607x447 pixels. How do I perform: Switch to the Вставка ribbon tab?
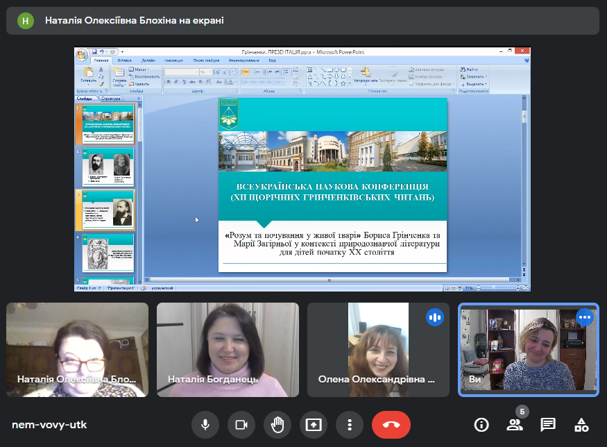(125, 60)
